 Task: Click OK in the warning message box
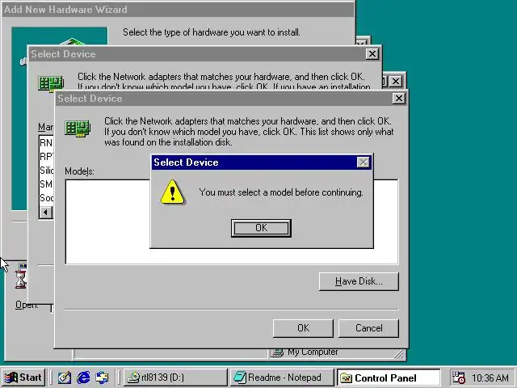coord(261,228)
